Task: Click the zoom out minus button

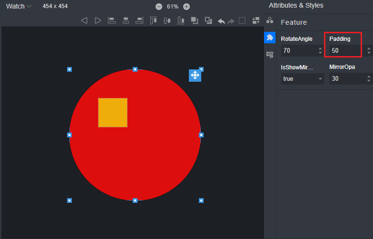Action: [x=158, y=7]
